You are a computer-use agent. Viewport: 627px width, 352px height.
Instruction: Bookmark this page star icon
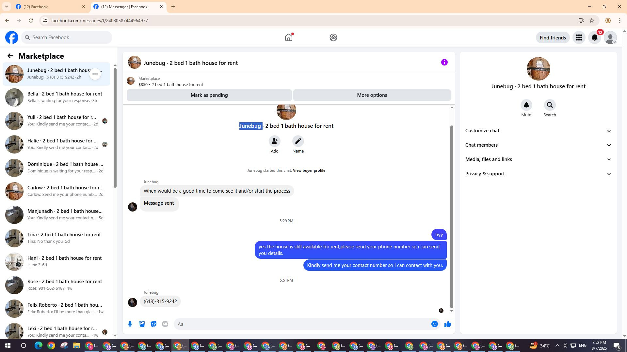pyautogui.click(x=592, y=21)
